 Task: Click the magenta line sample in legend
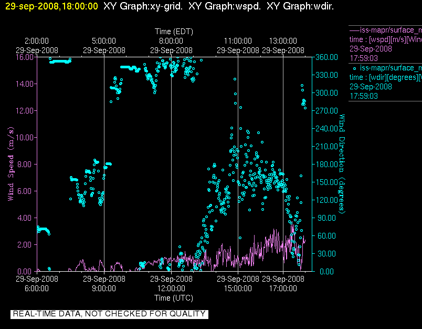[x=354, y=30]
